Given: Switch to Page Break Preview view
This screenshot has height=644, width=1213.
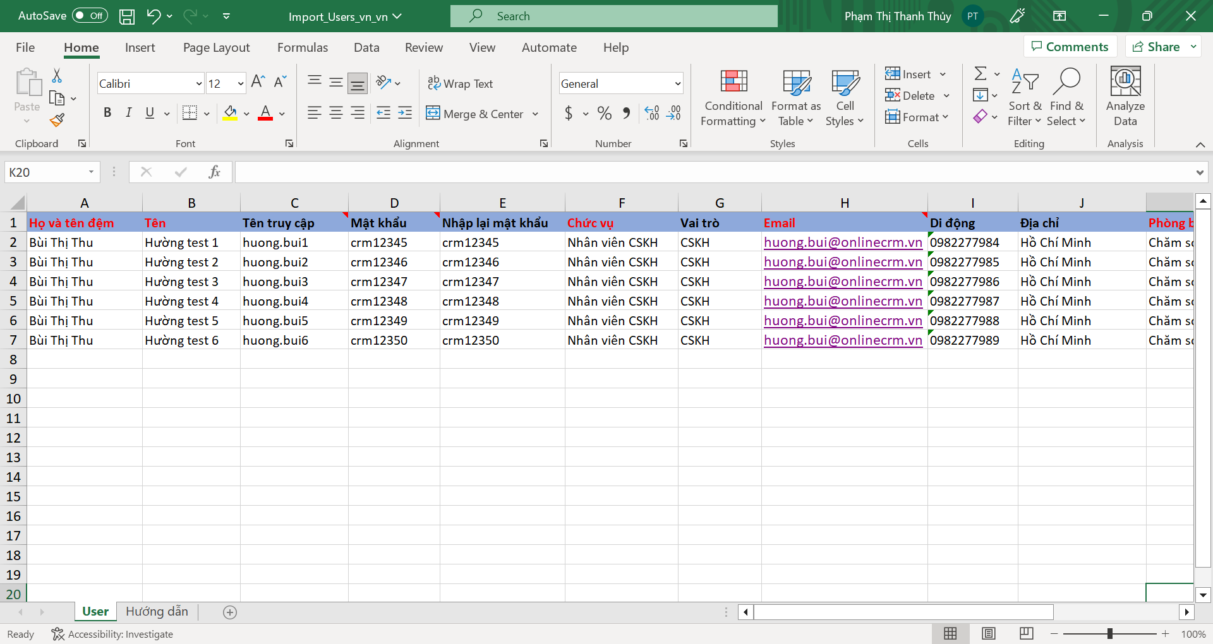Looking at the screenshot, I should point(1026,633).
